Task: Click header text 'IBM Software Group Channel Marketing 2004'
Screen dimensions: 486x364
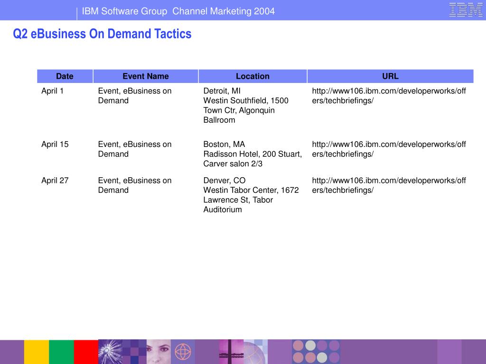Action: (178, 11)
